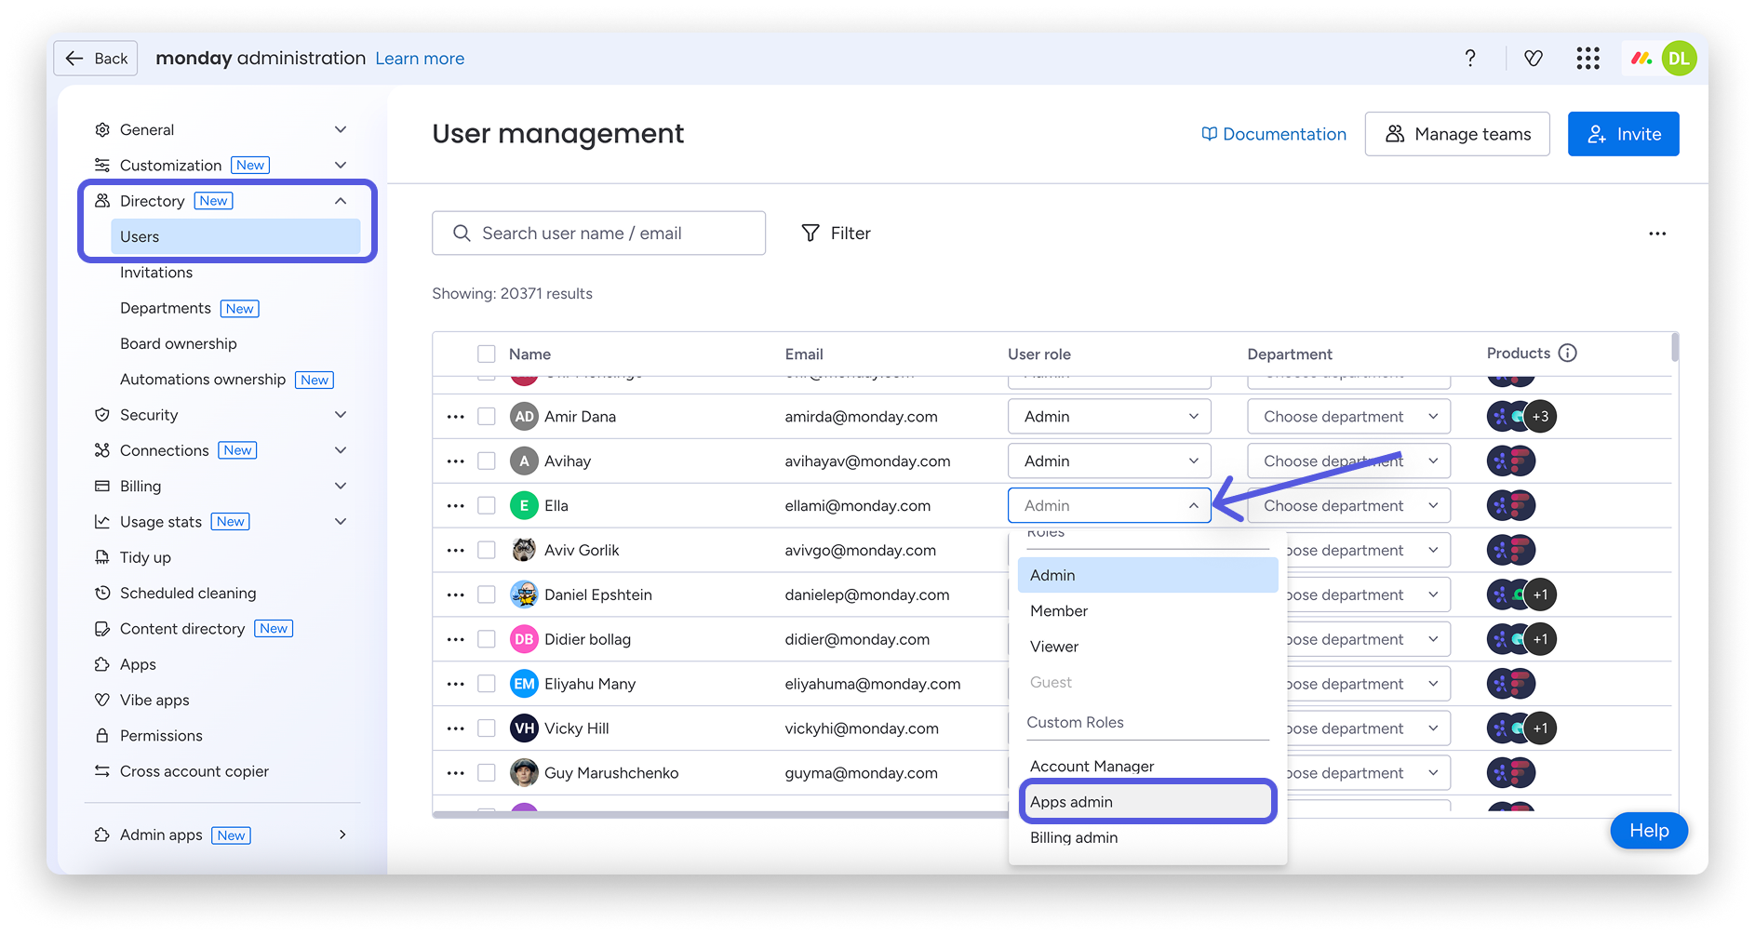Open Board ownership in the sidebar
Image resolution: width=1755 pixels, height=935 pixels.
pyautogui.click(x=179, y=344)
